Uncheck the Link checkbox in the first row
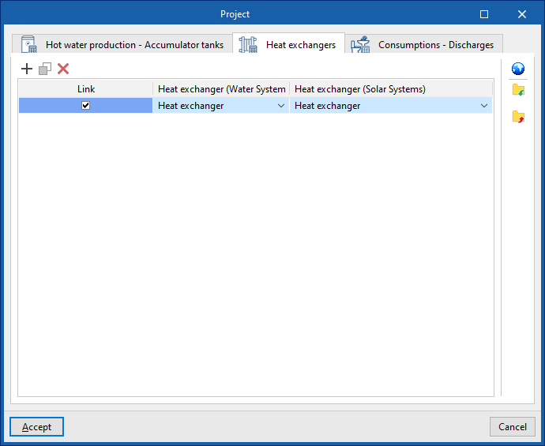Screen dimensions: 545x446 pyautogui.click(x=85, y=105)
